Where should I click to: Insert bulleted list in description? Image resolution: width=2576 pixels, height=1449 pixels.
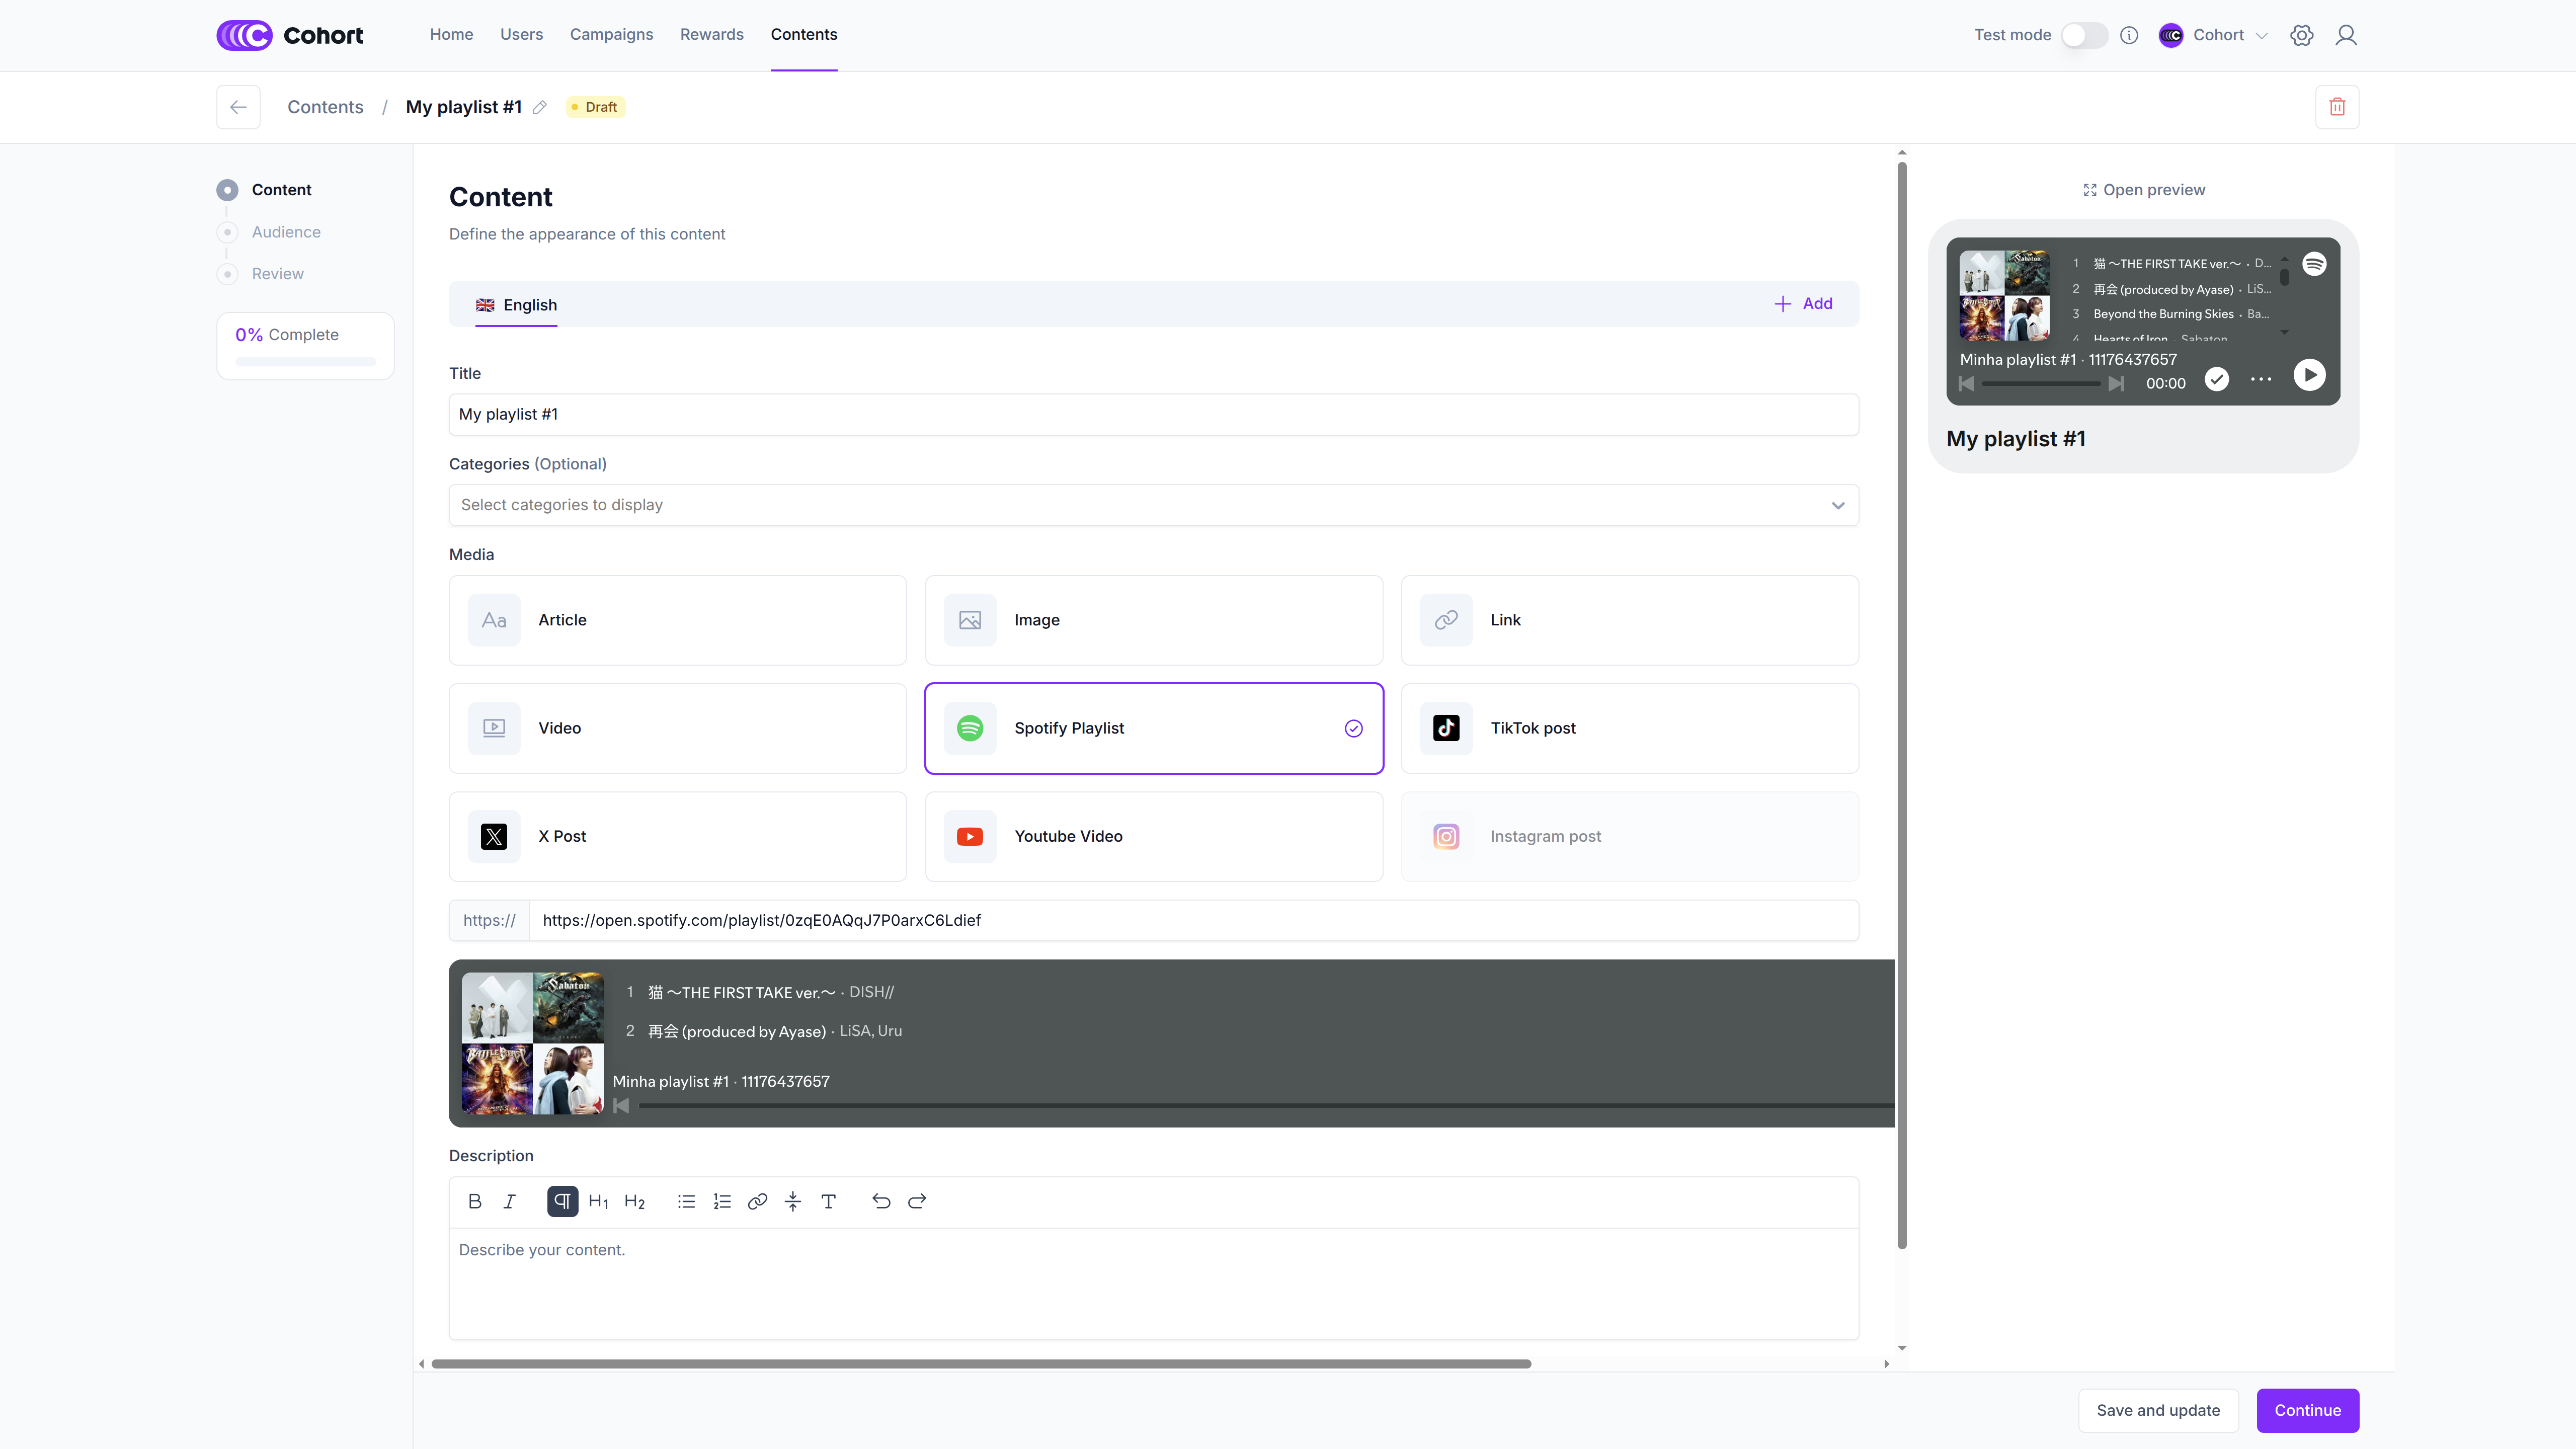tap(686, 1201)
